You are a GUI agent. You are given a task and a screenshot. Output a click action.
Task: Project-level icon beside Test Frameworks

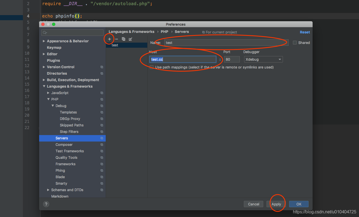(102, 151)
